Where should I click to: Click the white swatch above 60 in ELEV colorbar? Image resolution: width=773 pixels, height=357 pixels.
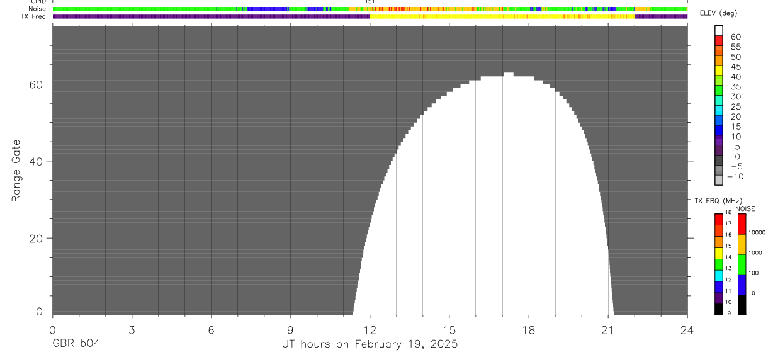[x=719, y=30]
